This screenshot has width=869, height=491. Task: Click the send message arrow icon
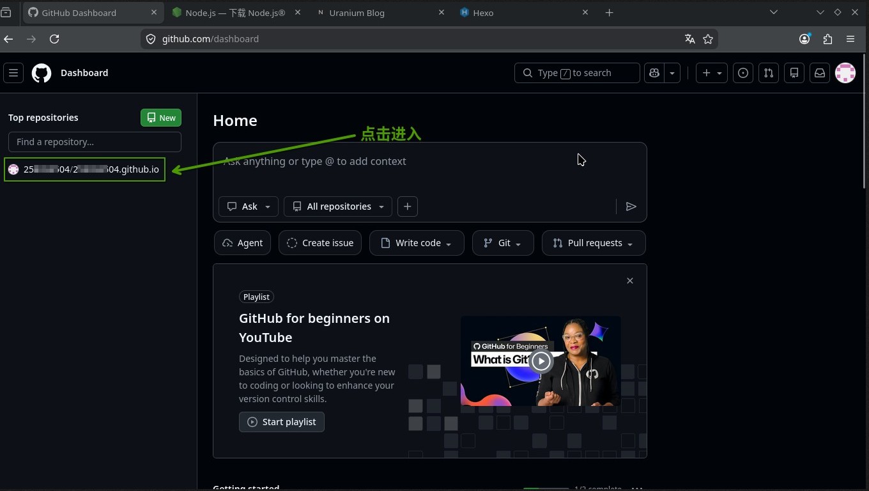coord(631,207)
